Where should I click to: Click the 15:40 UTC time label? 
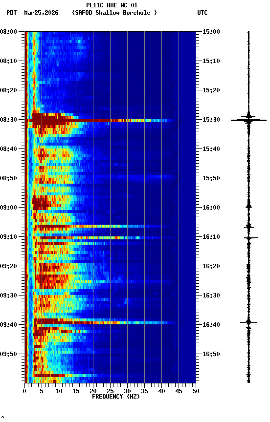(x=211, y=149)
